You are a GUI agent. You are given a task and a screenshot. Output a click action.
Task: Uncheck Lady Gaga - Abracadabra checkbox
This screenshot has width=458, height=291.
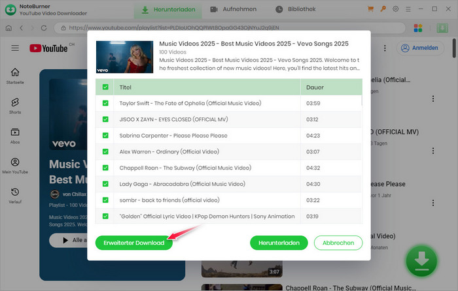(x=105, y=184)
